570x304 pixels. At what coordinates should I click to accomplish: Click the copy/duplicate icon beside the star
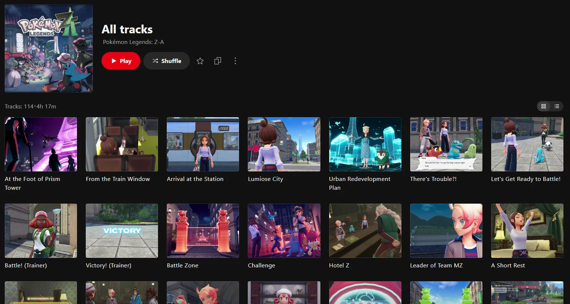(218, 61)
